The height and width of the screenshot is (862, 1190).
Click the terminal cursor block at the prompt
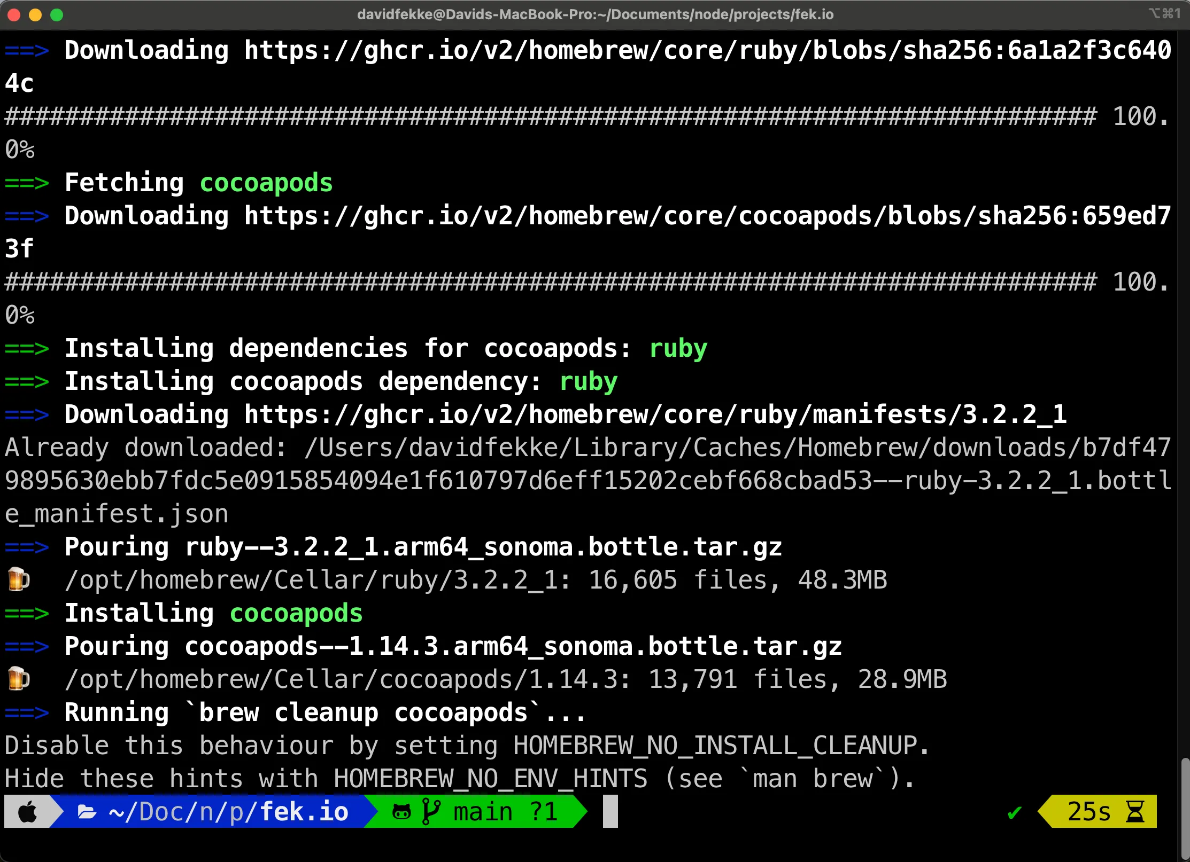(610, 812)
